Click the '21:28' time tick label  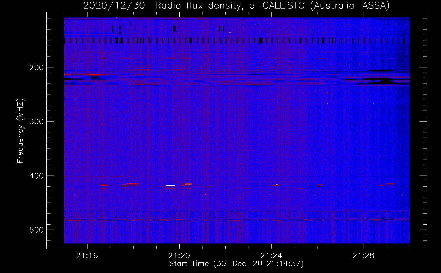click(x=364, y=256)
